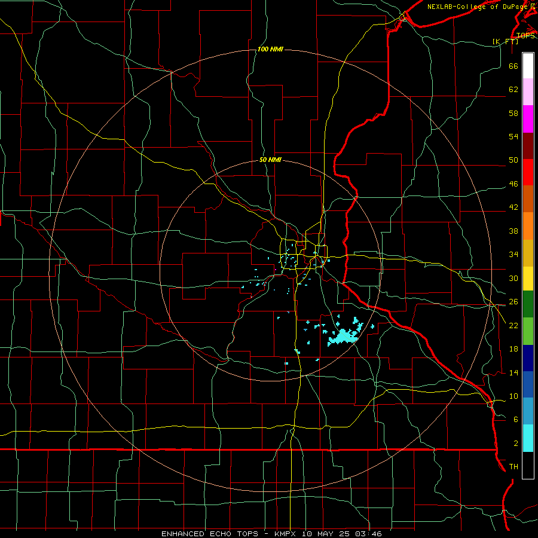Click the "[K FT]" units label
The image size is (538, 538).
point(505,41)
